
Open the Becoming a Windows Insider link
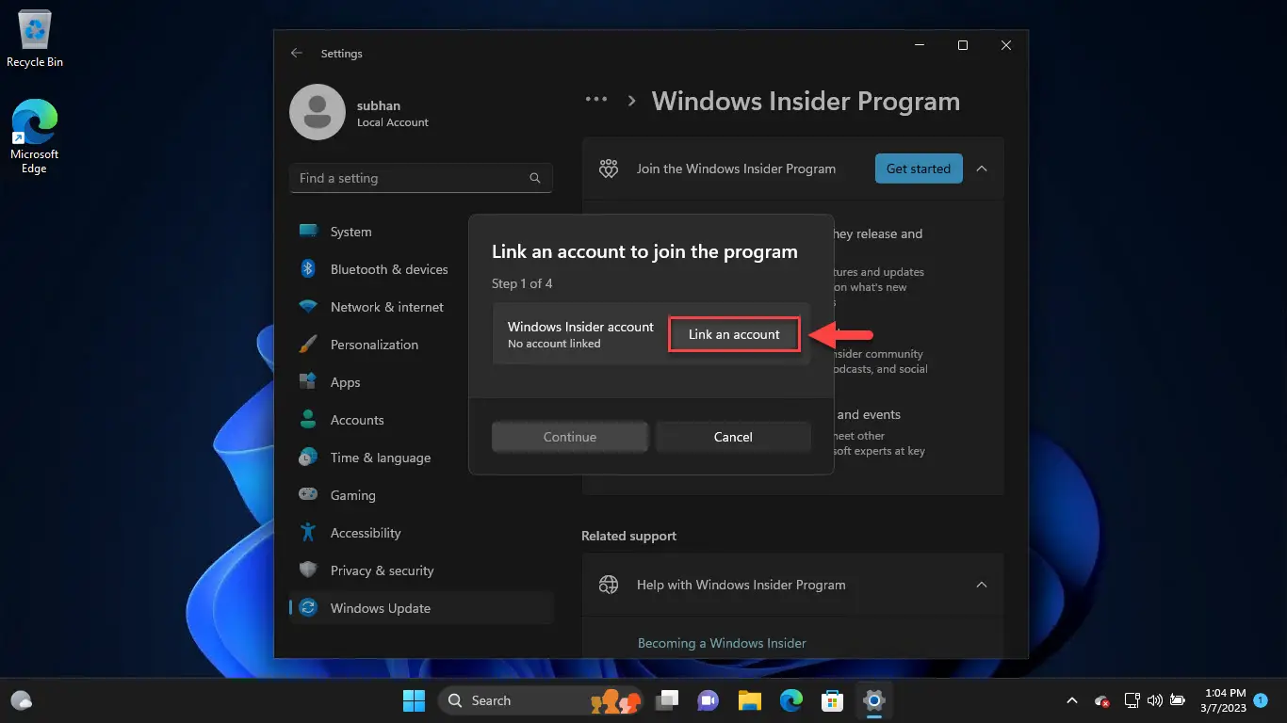[x=722, y=643]
